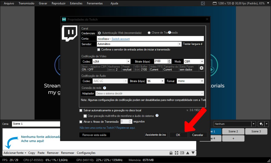
Task: Click the star transition icon
Action: (261, 124)
